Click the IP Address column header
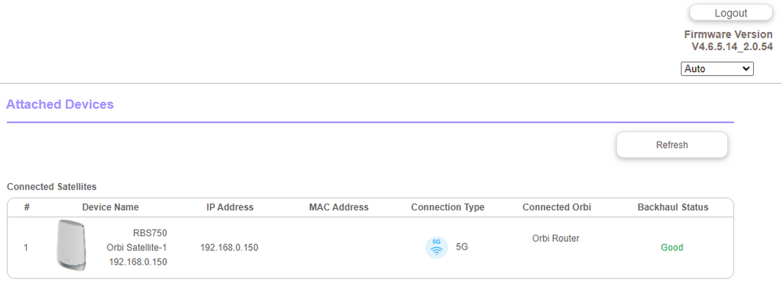Viewport: 782px width, 291px height. 230,207
